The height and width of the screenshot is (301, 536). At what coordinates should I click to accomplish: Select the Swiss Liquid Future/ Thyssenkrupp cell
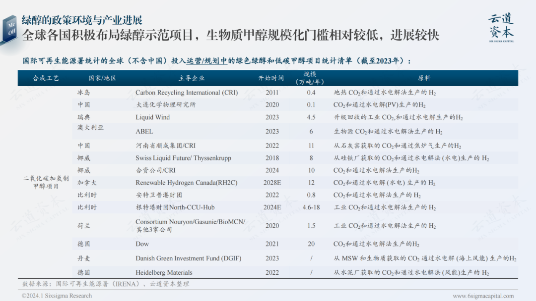pos(183,158)
